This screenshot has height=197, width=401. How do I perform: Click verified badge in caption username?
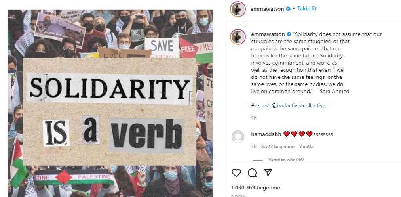tap(289, 34)
